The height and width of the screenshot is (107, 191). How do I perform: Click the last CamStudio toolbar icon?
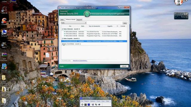[x=99, y=104]
